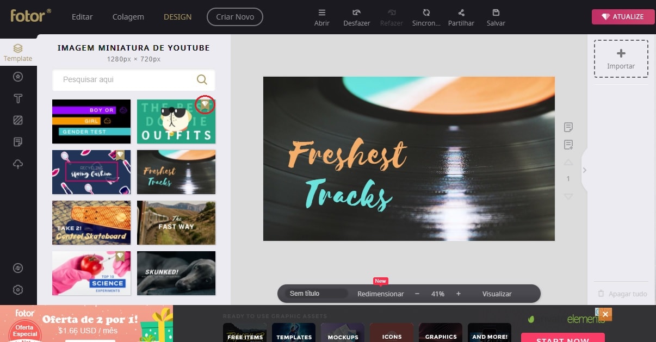
Task: Select the Text tool in the sidebar
Action: coord(18,98)
